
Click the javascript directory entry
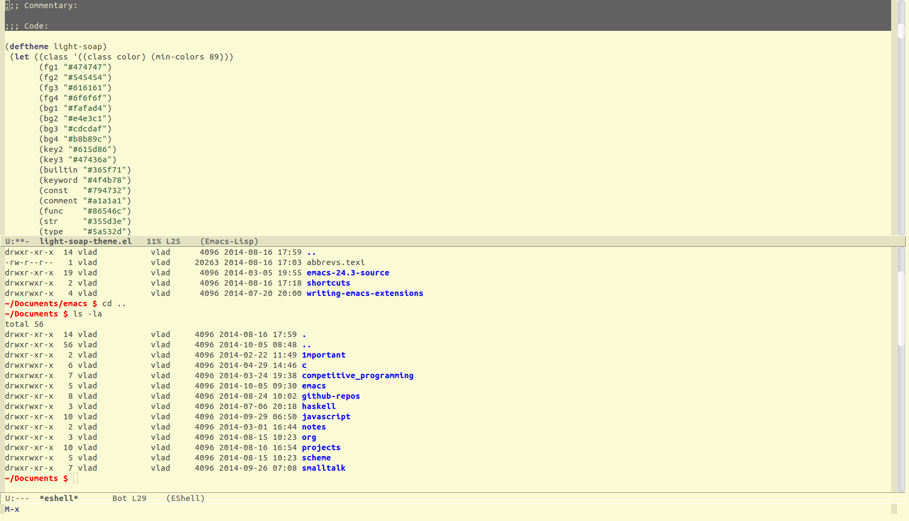[x=326, y=417]
